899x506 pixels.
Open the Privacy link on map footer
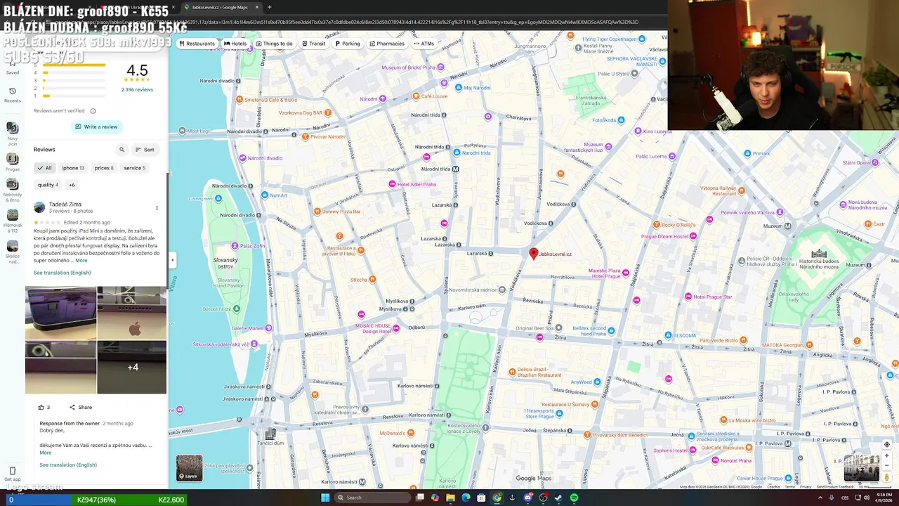pos(806,486)
